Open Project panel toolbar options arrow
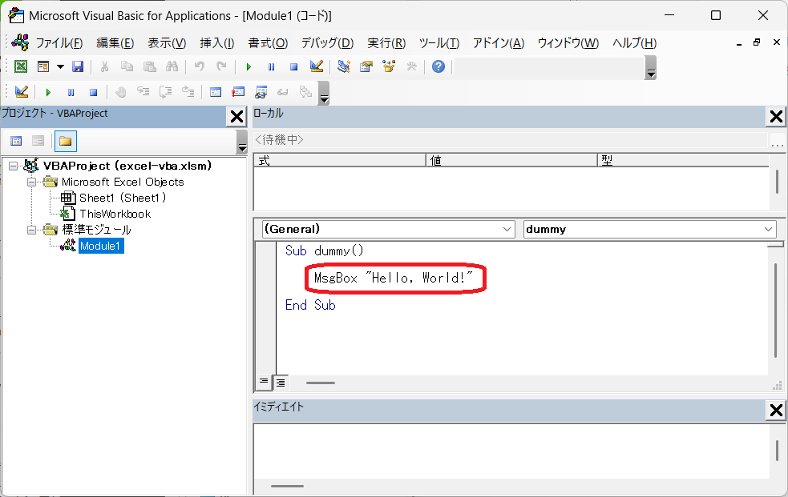Image resolution: width=788 pixels, height=497 pixels. (242, 142)
